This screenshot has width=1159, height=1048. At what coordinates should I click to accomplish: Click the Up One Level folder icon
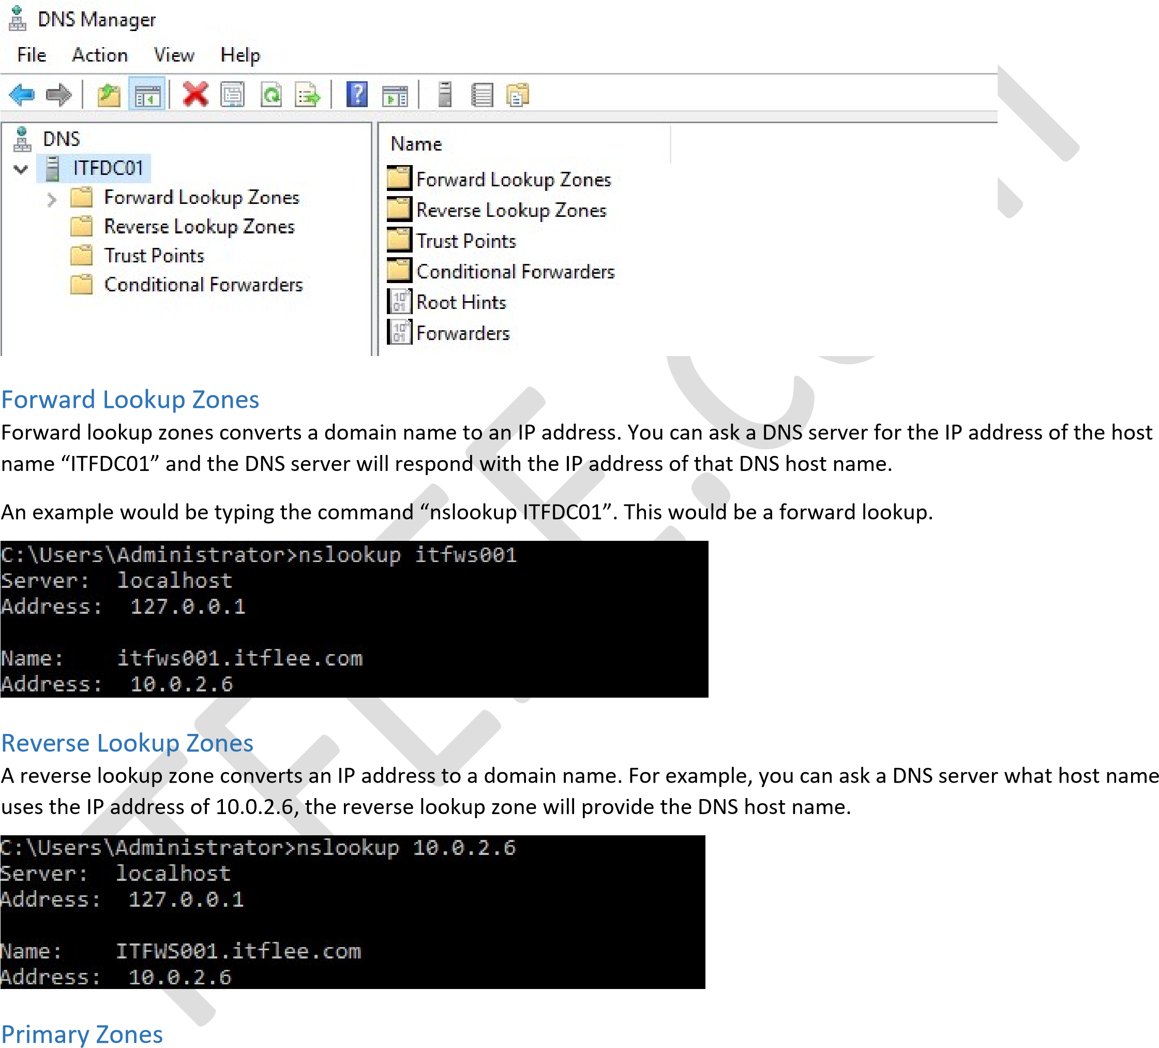[108, 95]
